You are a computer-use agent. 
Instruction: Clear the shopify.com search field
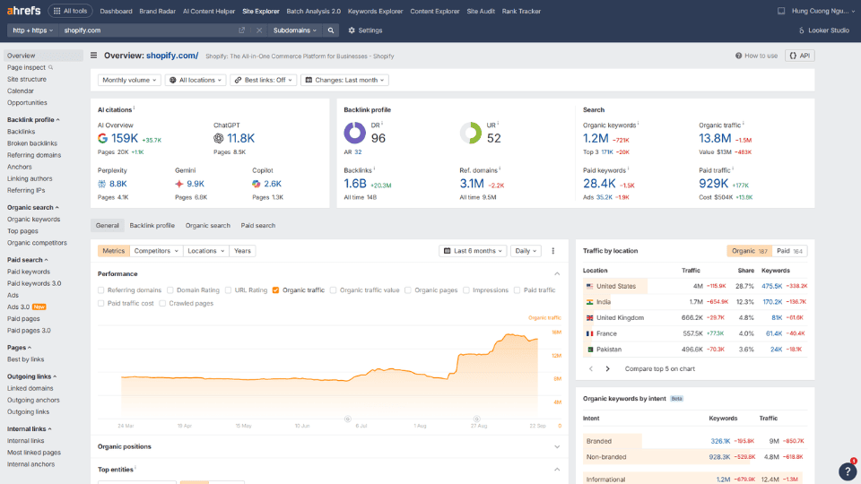point(259,30)
